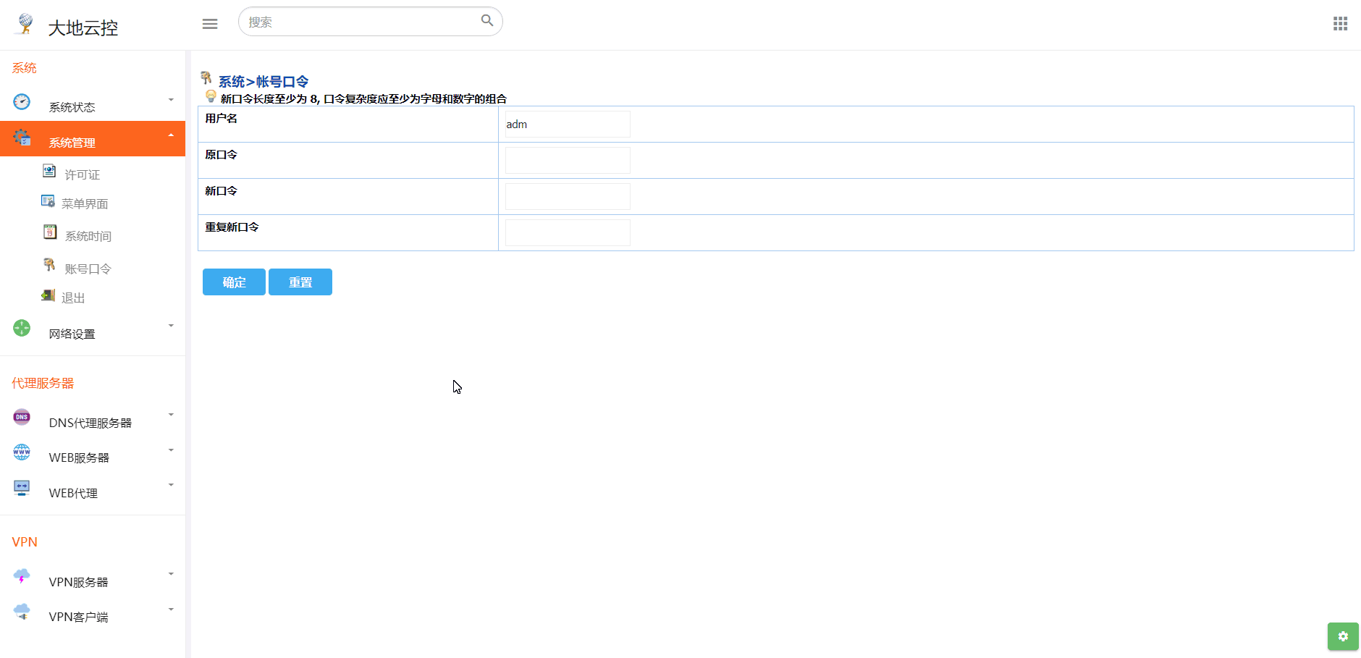Click the 许可证 certificate icon

tap(49, 171)
